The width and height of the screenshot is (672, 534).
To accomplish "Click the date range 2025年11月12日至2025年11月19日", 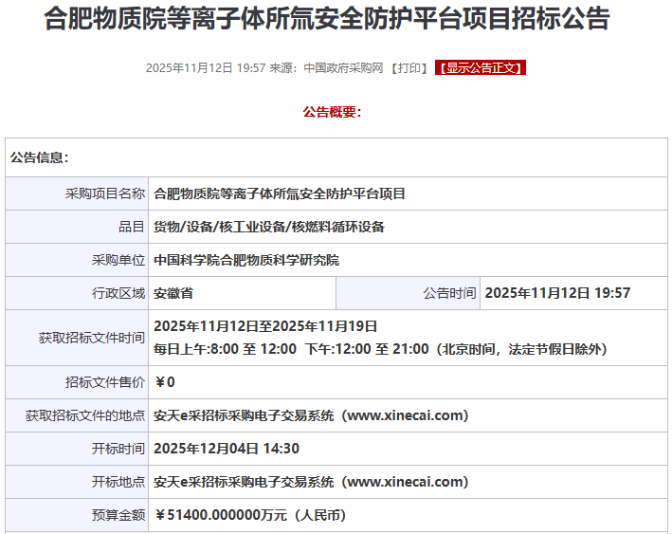I will (265, 326).
